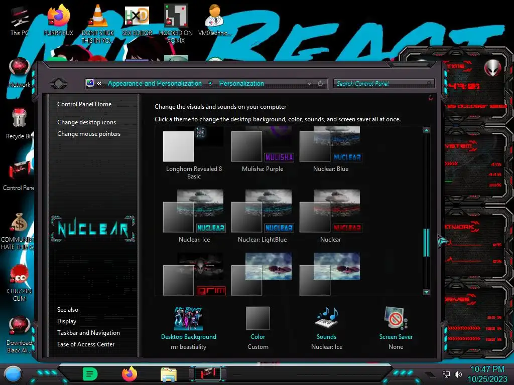
Task: Click the Personalization breadcrumb
Action: tap(241, 84)
